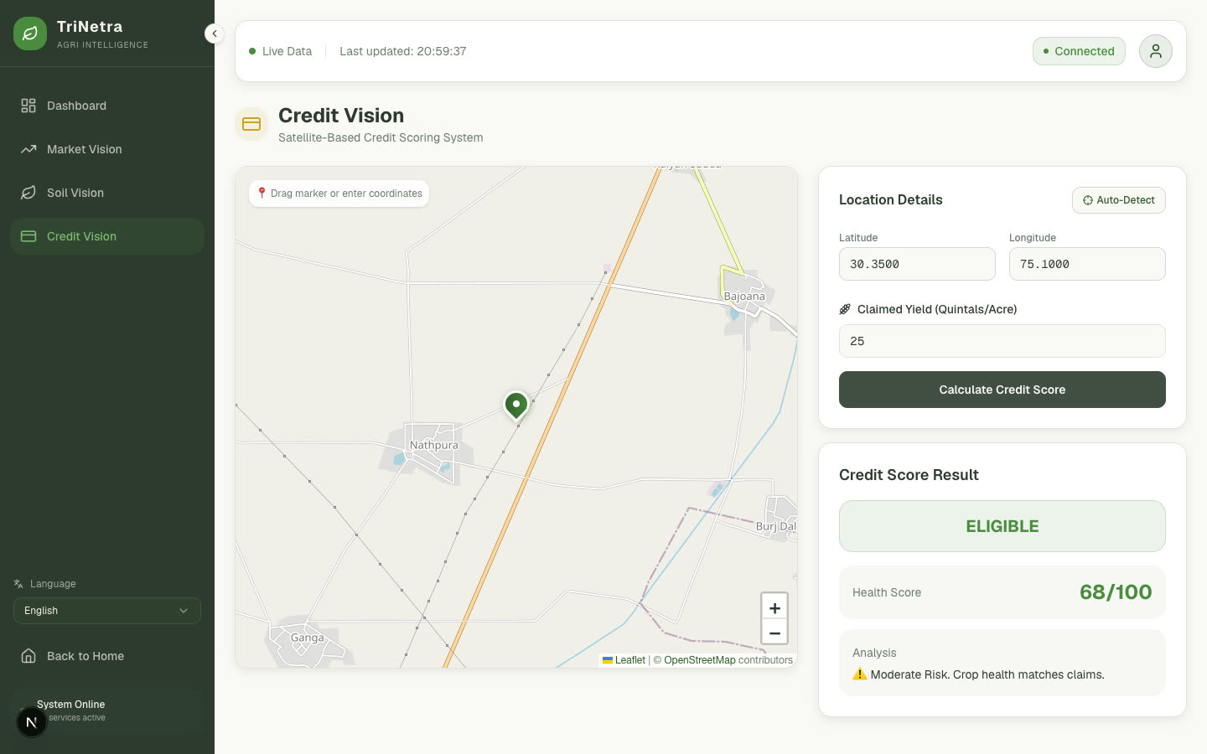Zoom out the map with minus button
The image size is (1207, 754).
pos(774,633)
